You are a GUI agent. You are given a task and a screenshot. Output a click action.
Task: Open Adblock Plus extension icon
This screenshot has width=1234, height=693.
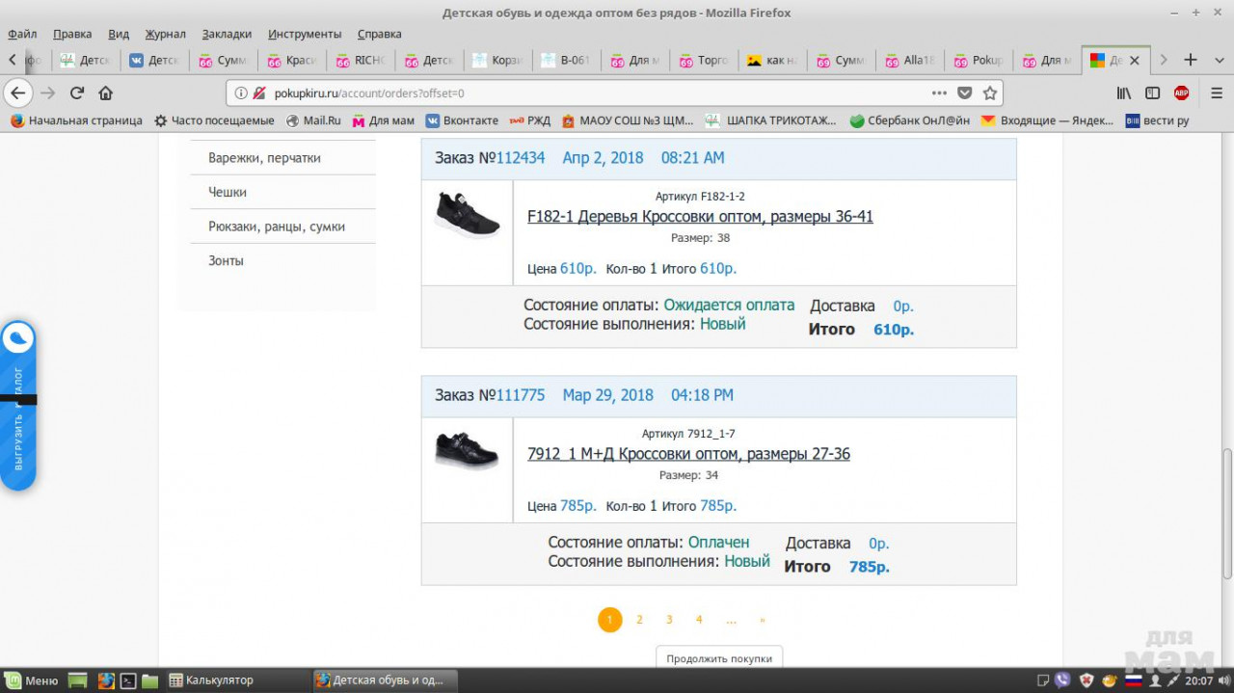(x=1181, y=93)
